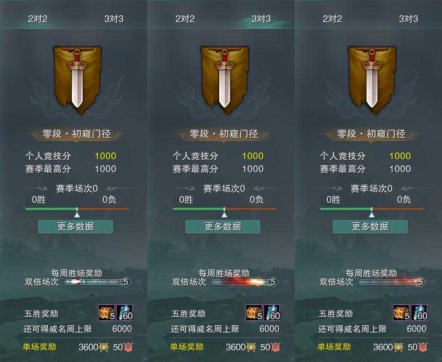Click the sword rank badge in right panel
Viewport: 442px width, 362px height.
pyautogui.click(x=372, y=80)
